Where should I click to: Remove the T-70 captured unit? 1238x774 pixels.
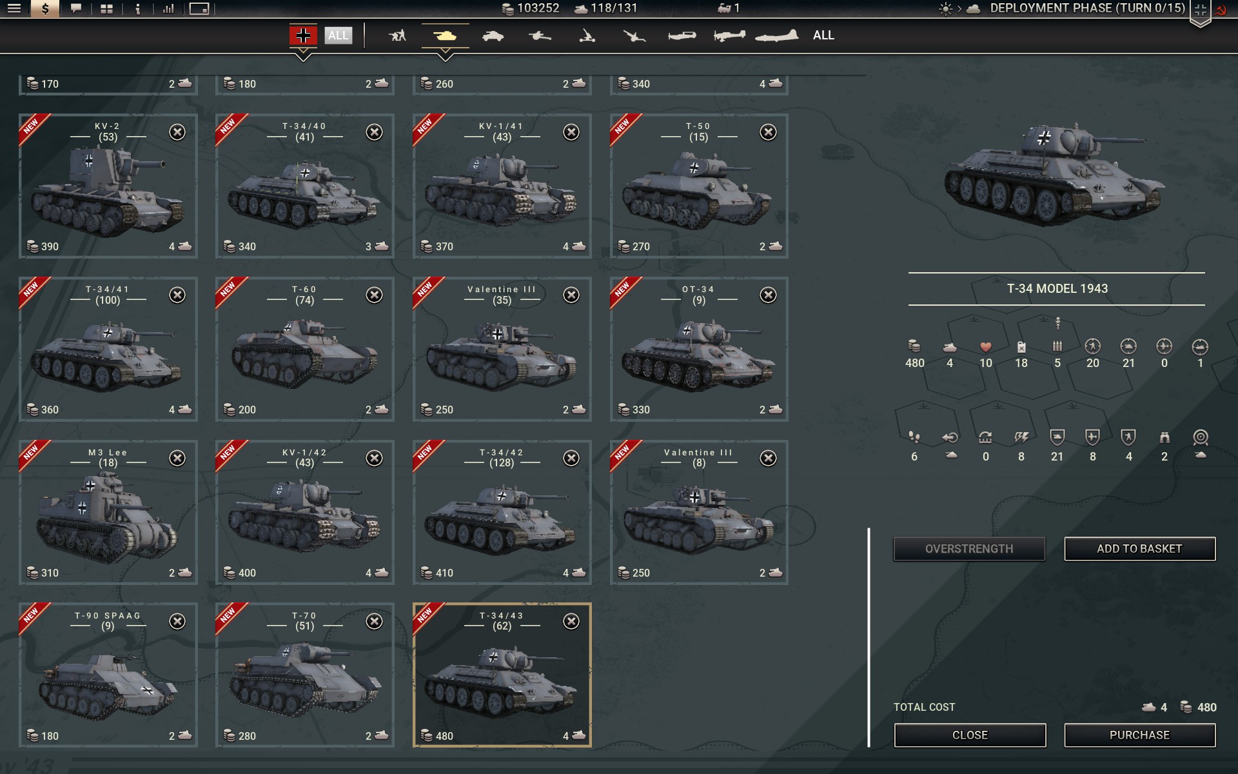pyautogui.click(x=374, y=622)
